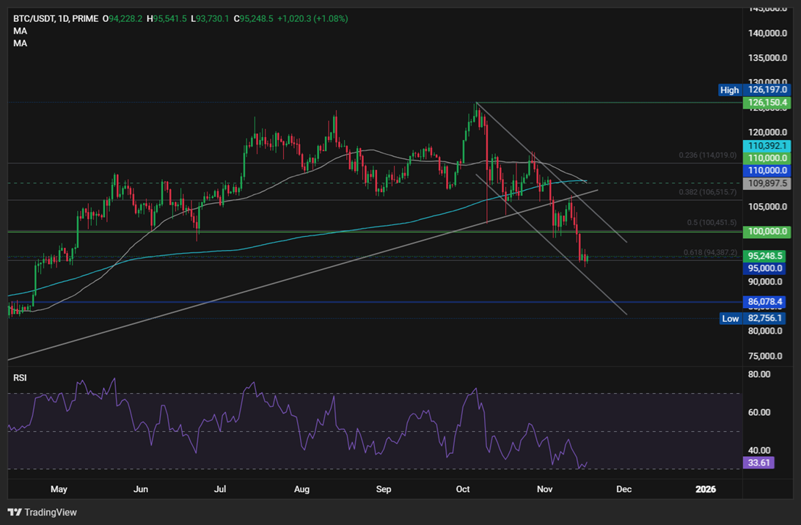Click the blue 86,078.4 price label
The image size is (801, 525).
[766, 301]
